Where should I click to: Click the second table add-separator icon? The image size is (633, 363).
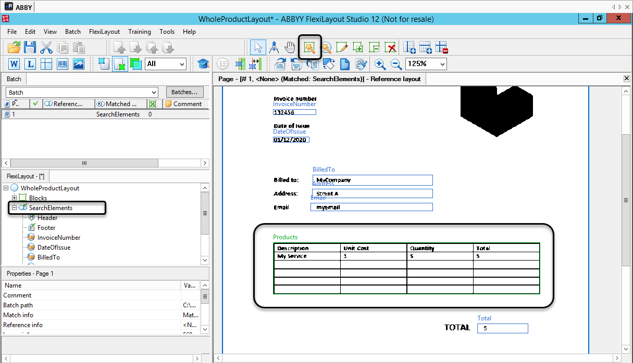tap(426, 47)
